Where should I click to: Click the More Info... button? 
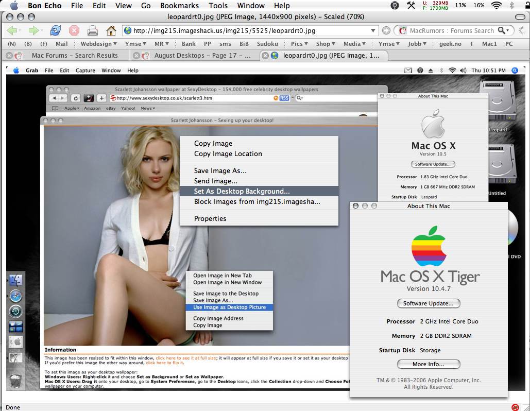point(428,364)
